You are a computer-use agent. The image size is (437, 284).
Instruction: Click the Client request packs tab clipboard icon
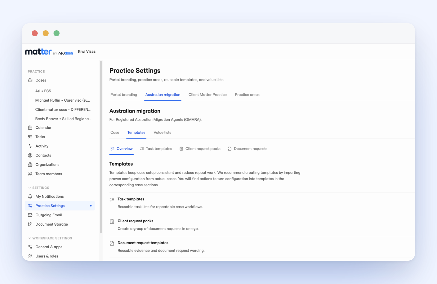pos(181,149)
